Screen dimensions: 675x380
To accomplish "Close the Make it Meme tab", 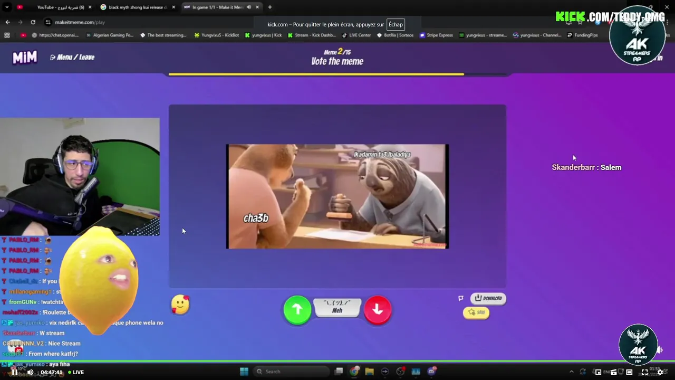I will point(257,7).
